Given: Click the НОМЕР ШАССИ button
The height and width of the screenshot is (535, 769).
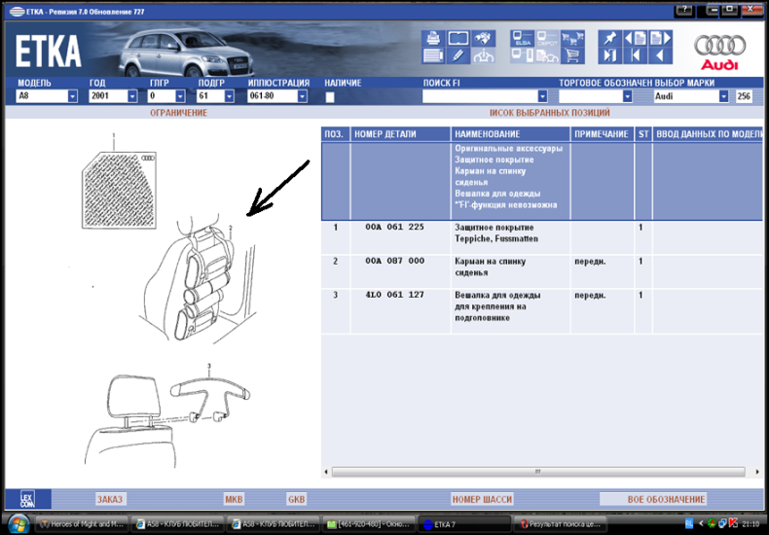Looking at the screenshot, I should coord(482,499).
